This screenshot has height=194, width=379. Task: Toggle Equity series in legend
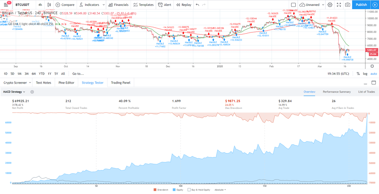click(x=177, y=190)
